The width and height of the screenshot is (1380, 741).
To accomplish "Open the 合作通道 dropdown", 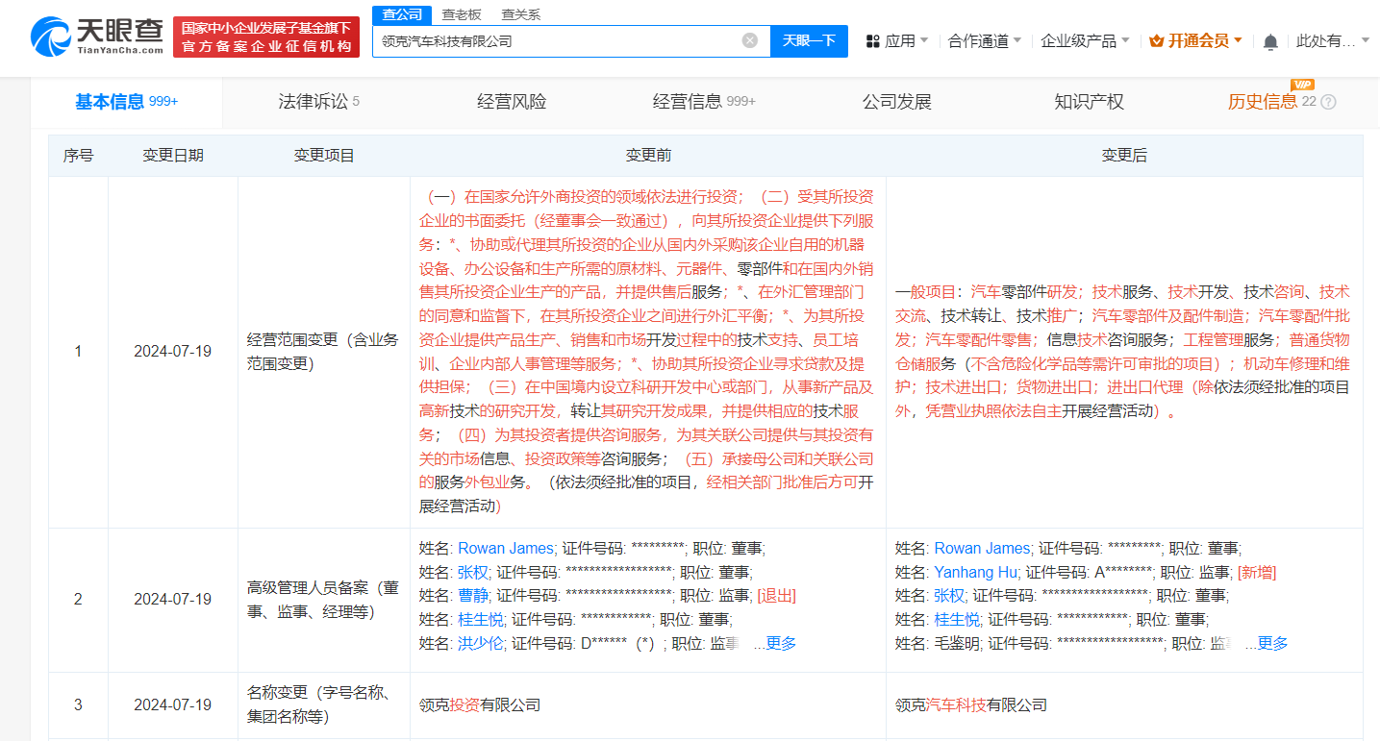I will (x=977, y=39).
